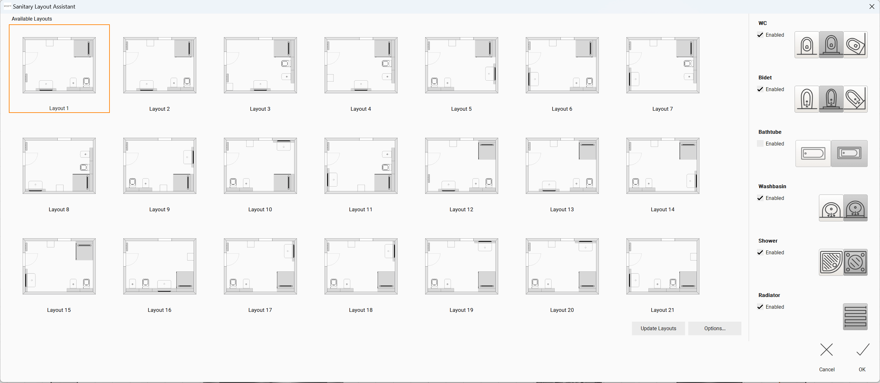Choose the quarter-round corner shower icon
Image resolution: width=880 pixels, height=383 pixels.
pyautogui.click(x=831, y=262)
